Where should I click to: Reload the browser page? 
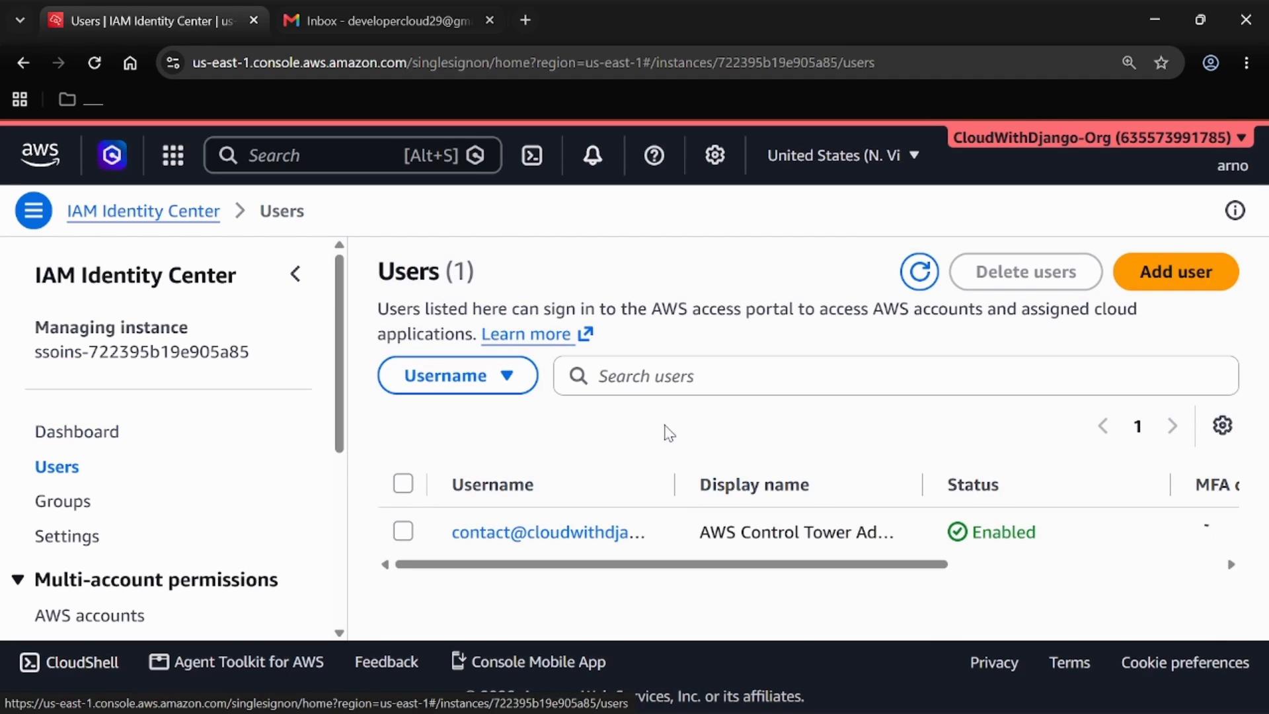click(x=95, y=63)
